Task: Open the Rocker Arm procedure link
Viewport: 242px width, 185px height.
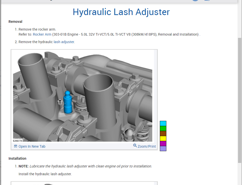Action: point(42,34)
